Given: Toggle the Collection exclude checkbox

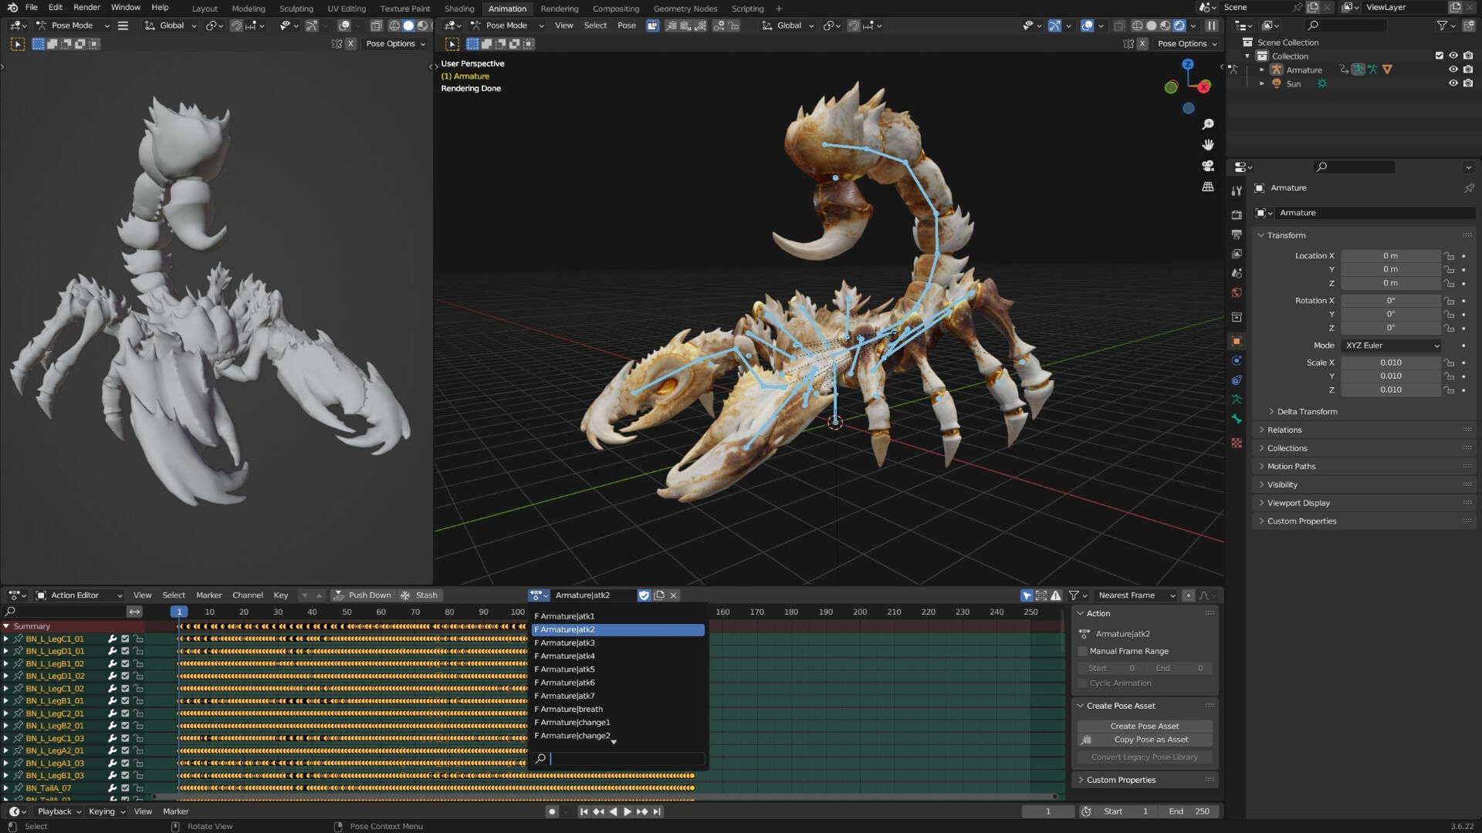Looking at the screenshot, I should 1439,56.
